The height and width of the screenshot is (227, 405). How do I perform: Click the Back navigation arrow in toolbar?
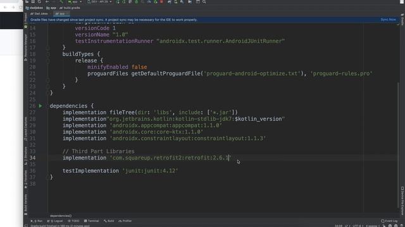[x=47, y=2]
